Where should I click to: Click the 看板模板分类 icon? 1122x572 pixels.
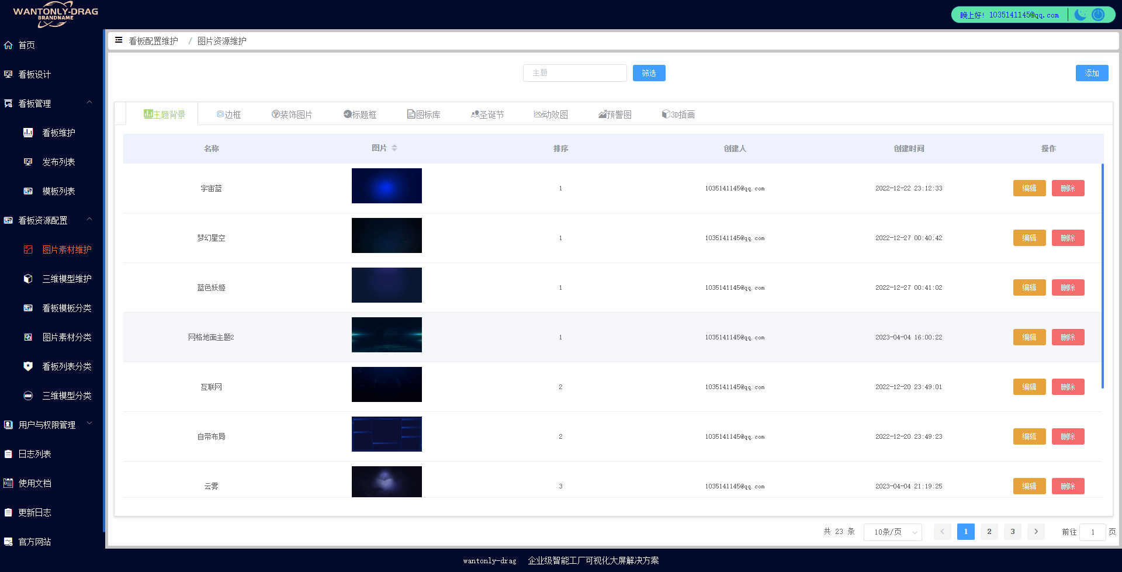[x=28, y=308]
